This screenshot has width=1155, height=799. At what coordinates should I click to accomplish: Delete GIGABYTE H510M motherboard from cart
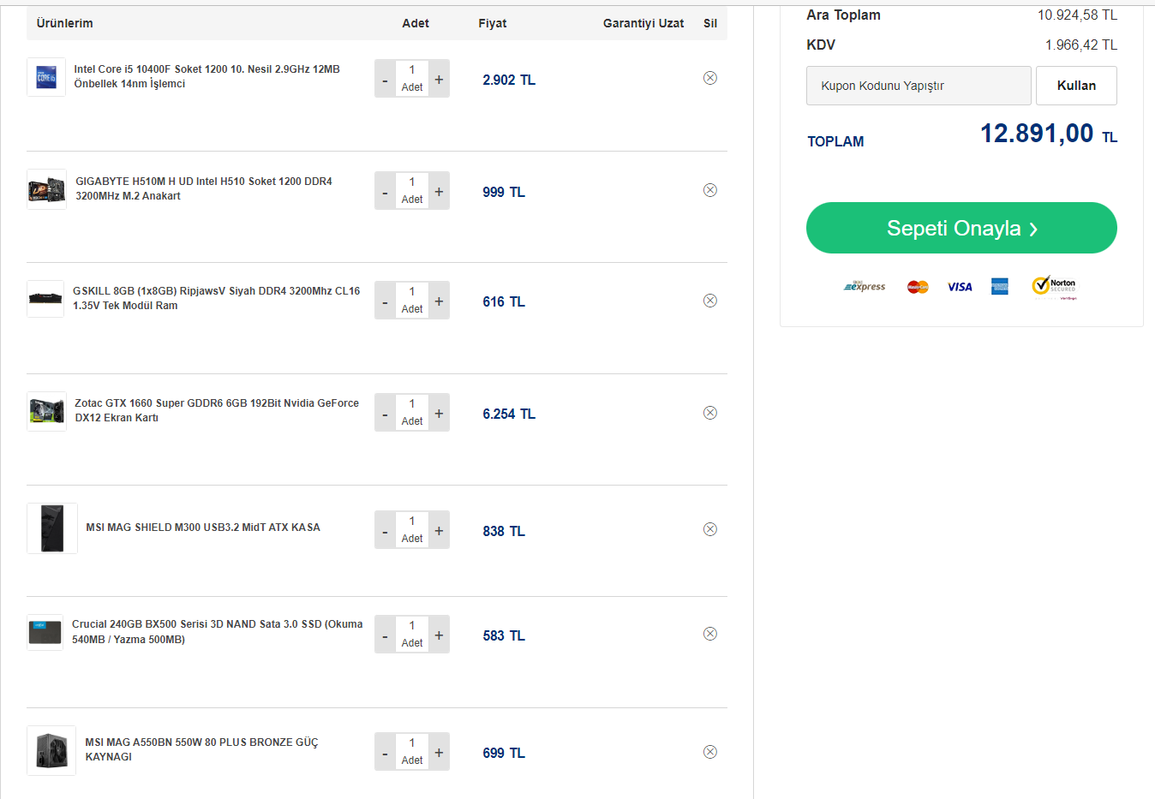pos(709,190)
